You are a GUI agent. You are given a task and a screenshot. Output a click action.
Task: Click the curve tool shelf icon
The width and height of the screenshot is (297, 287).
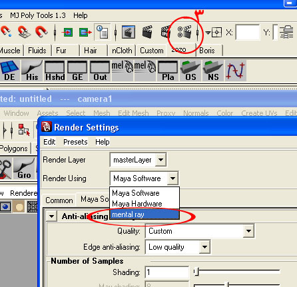236,71
